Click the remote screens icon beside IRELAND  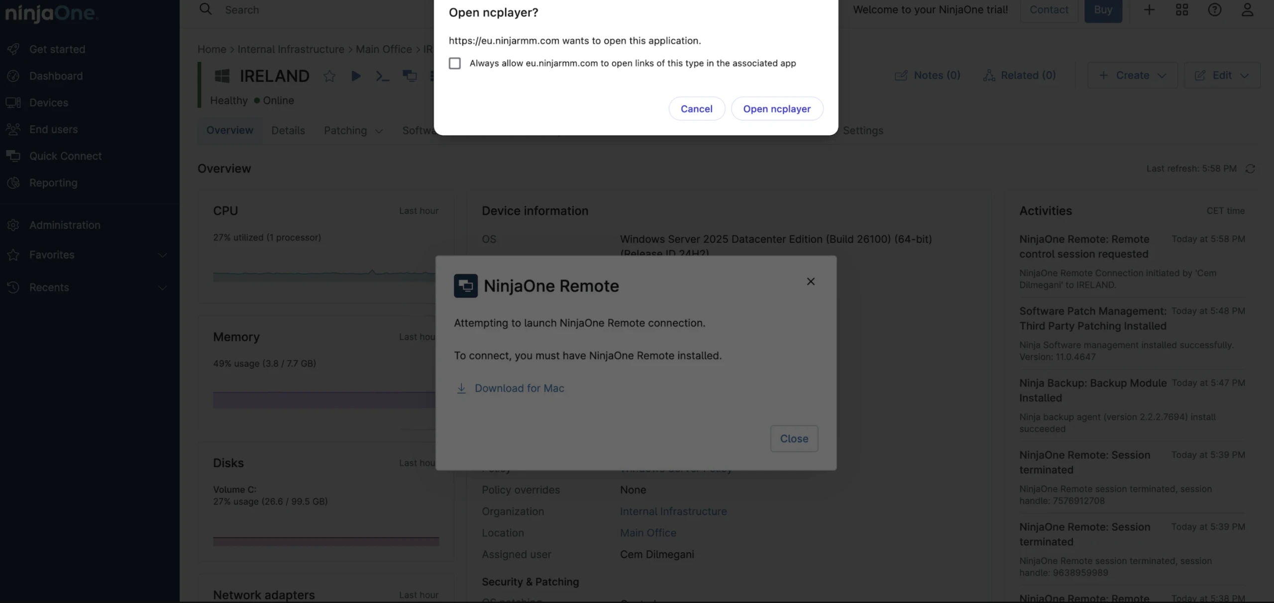[x=410, y=76]
